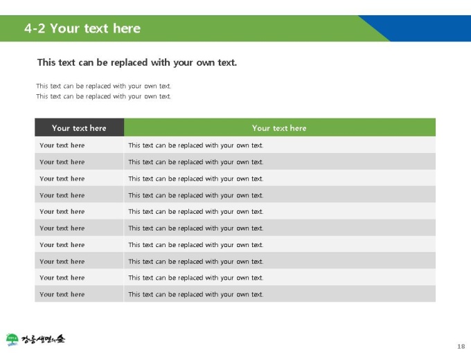Select first row's 'Your text here' cell
This screenshot has height=353, width=471.
pyautogui.click(x=79, y=145)
